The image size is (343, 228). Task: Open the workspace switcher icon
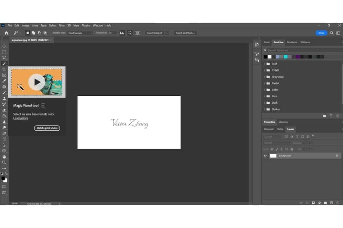pyautogui.click(x=338, y=33)
